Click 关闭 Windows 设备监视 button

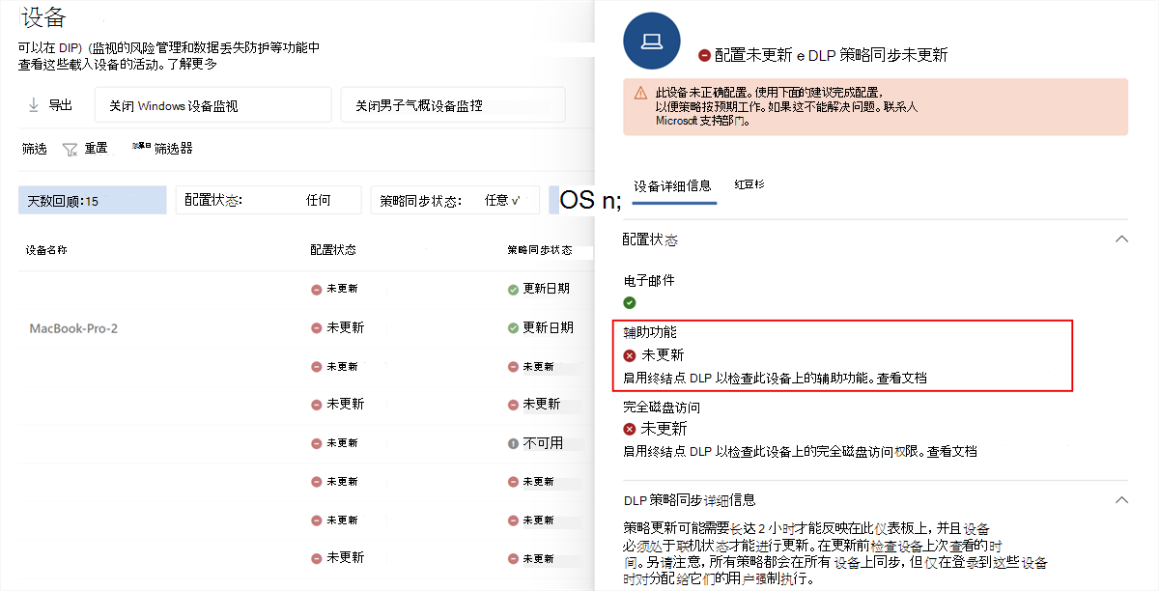213,104
